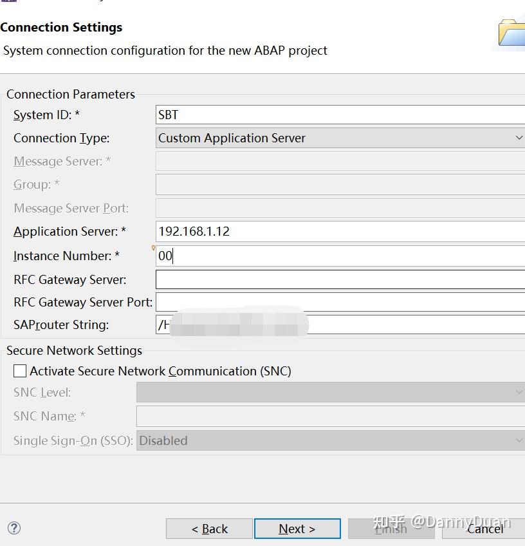Click the help question mark icon

(x=14, y=528)
